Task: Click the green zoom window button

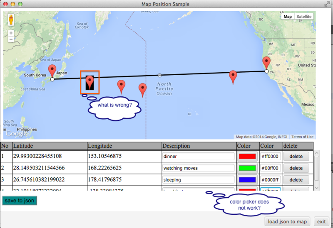Action: click(x=20, y=4)
